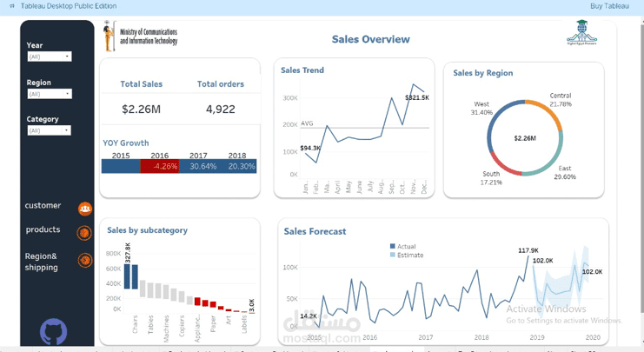Click the products navigation label

(x=43, y=229)
